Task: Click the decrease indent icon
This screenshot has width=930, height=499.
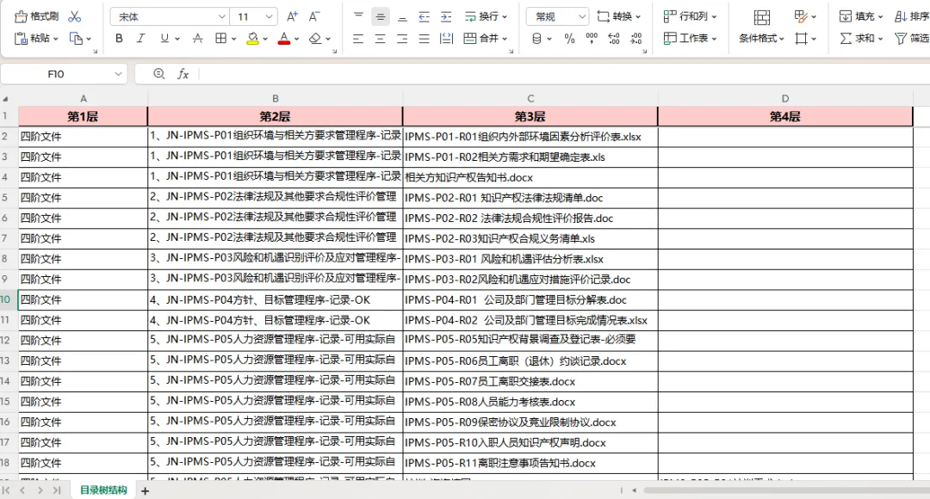Action: 424,16
